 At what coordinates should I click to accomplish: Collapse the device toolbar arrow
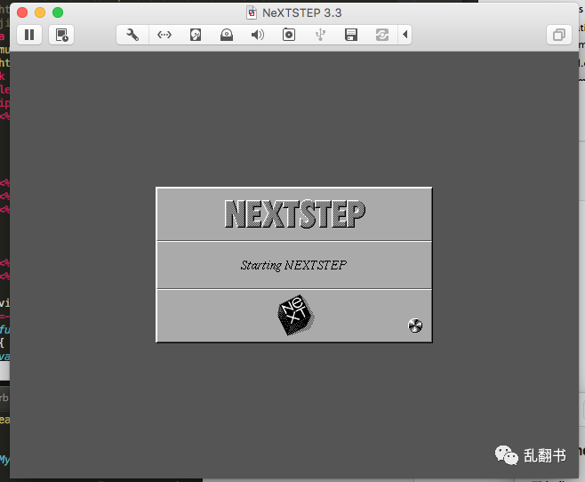(406, 35)
